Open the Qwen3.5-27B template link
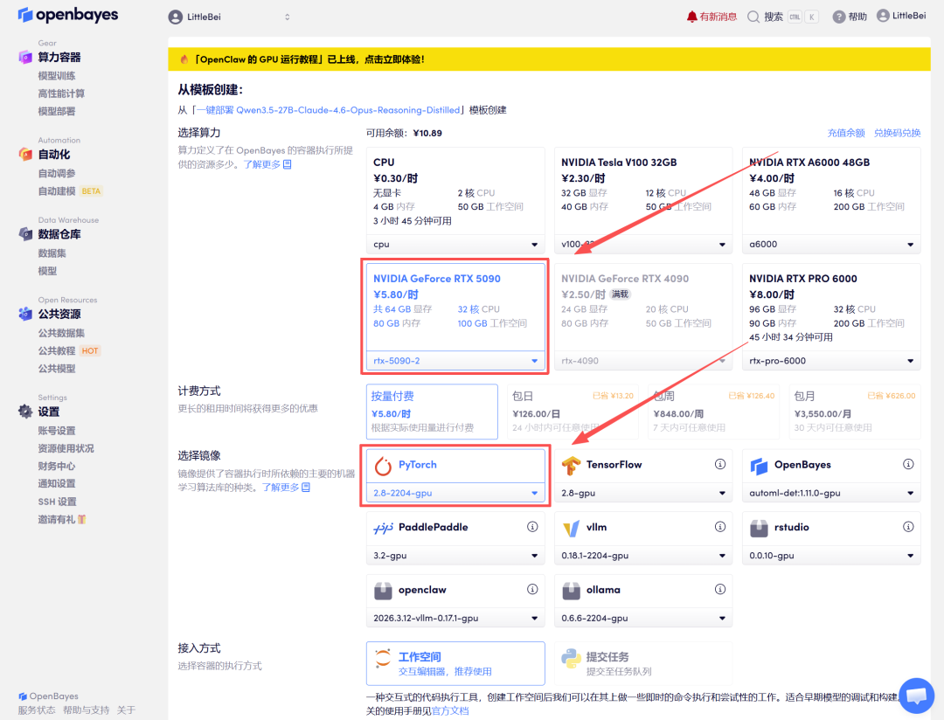The image size is (944, 720). pos(328,110)
